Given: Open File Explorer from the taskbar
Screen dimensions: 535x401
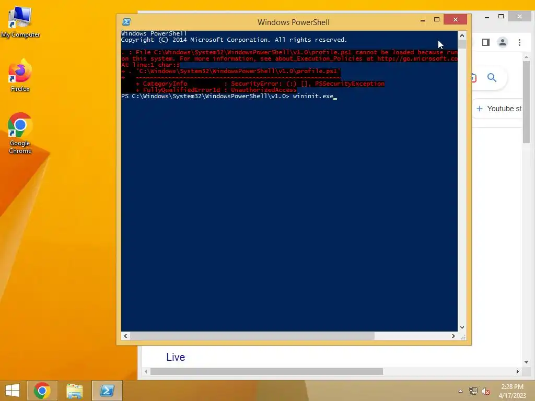Looking at the screenshot, I should point(74,391).
